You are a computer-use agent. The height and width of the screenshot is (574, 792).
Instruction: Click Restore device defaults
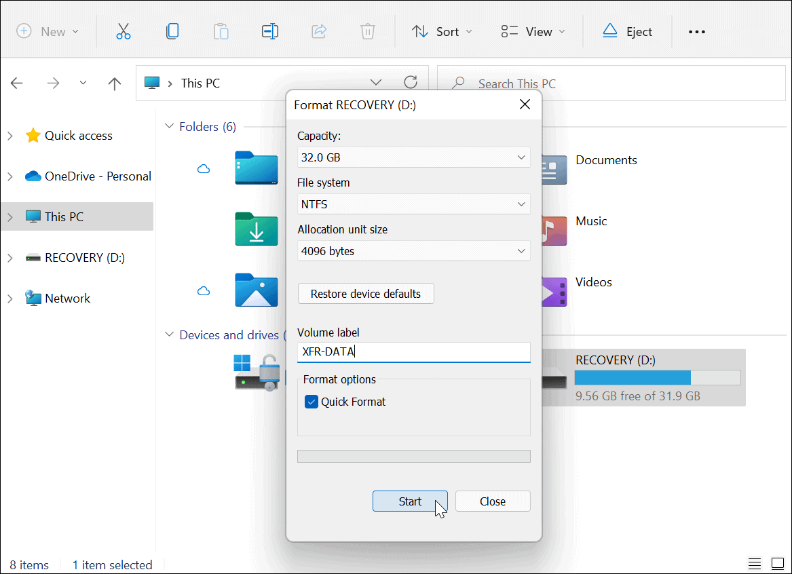tap(366, 294)
